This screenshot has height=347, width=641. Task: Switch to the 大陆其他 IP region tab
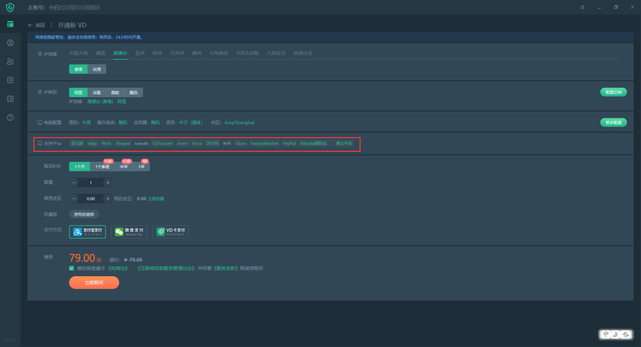tap(219, 53)
